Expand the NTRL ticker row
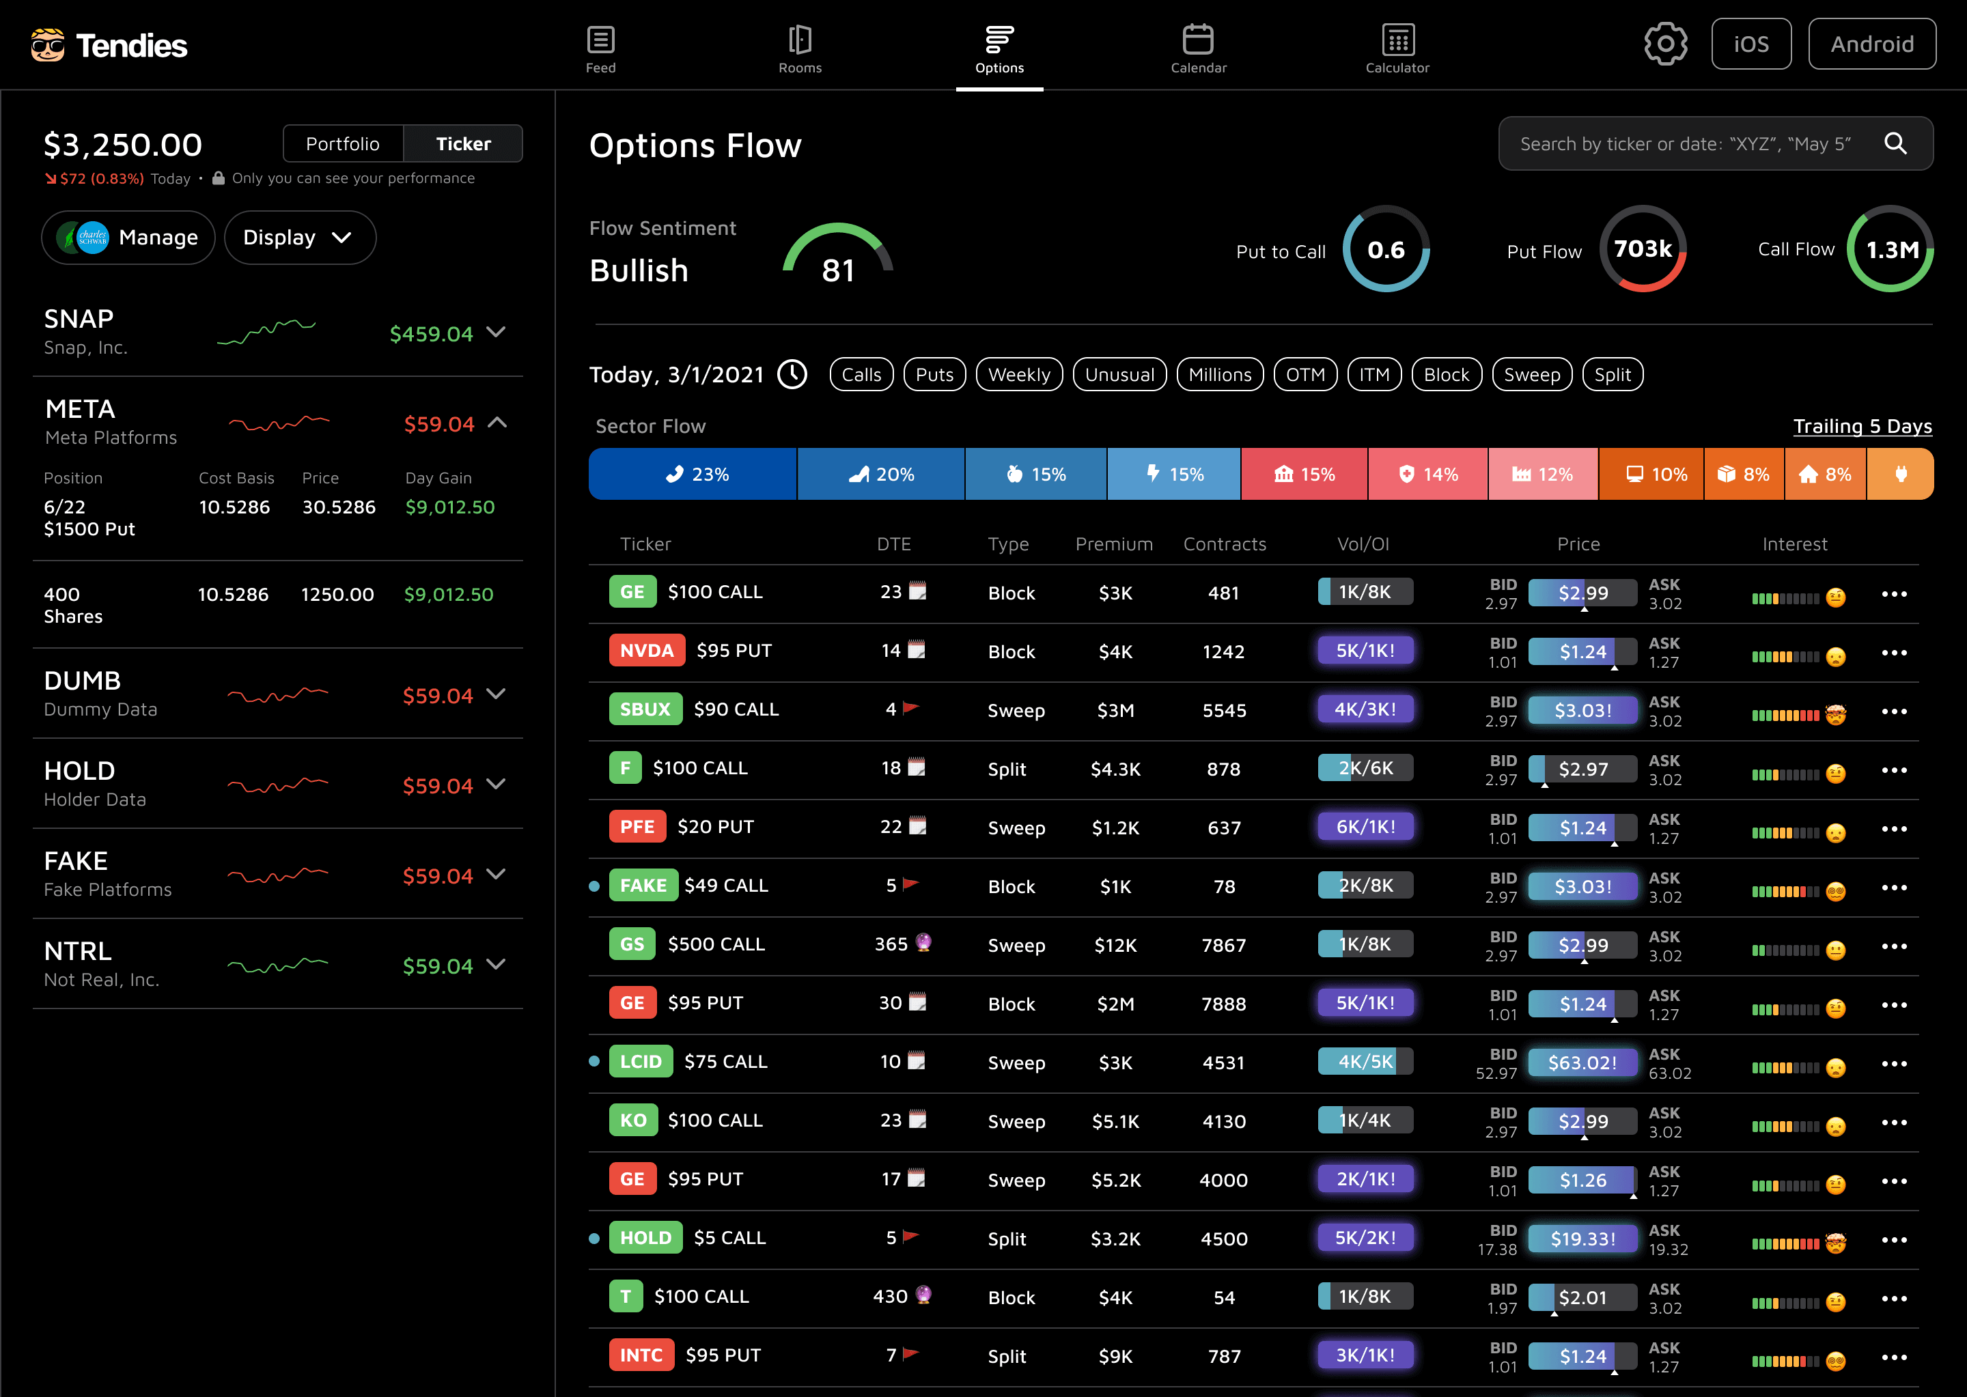1967x1397 pixels. 496,964
